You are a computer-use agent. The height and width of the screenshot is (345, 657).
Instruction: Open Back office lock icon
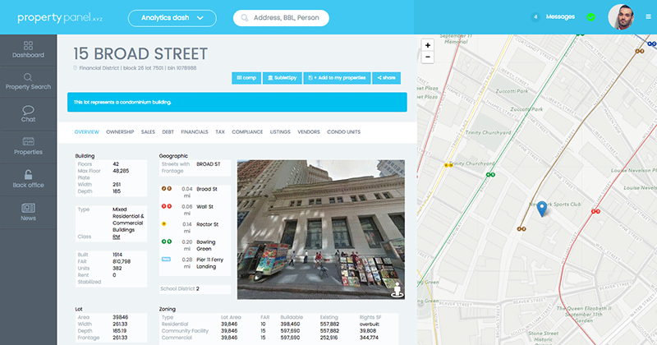[x=28, y=178]
